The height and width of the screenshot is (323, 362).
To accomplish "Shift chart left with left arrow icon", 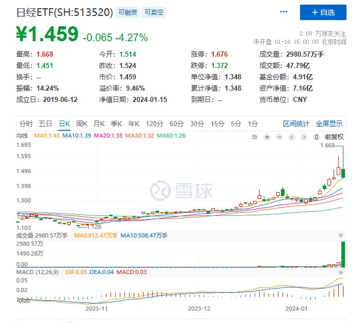I will [292, 138].
